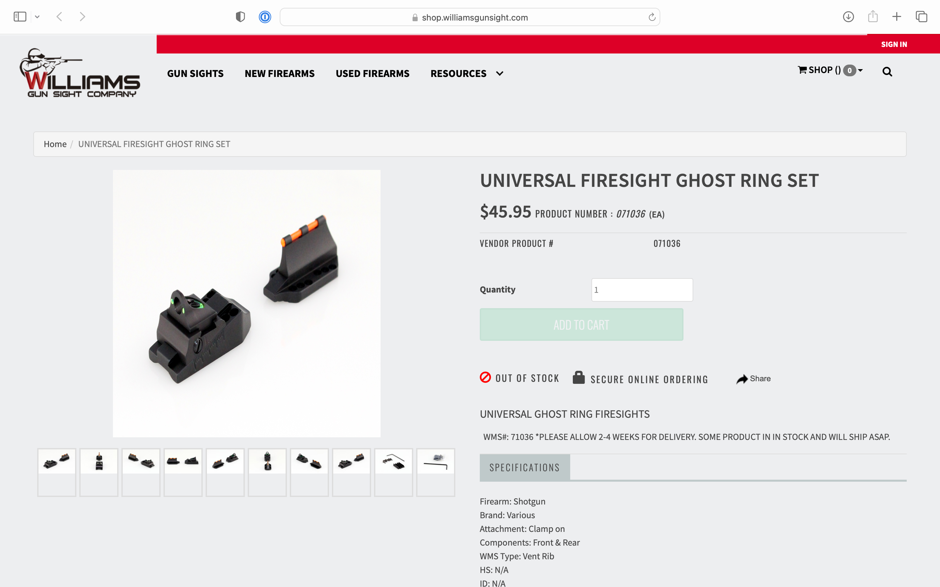Expand the RESOURCES menu chevron

coord(499,73)
